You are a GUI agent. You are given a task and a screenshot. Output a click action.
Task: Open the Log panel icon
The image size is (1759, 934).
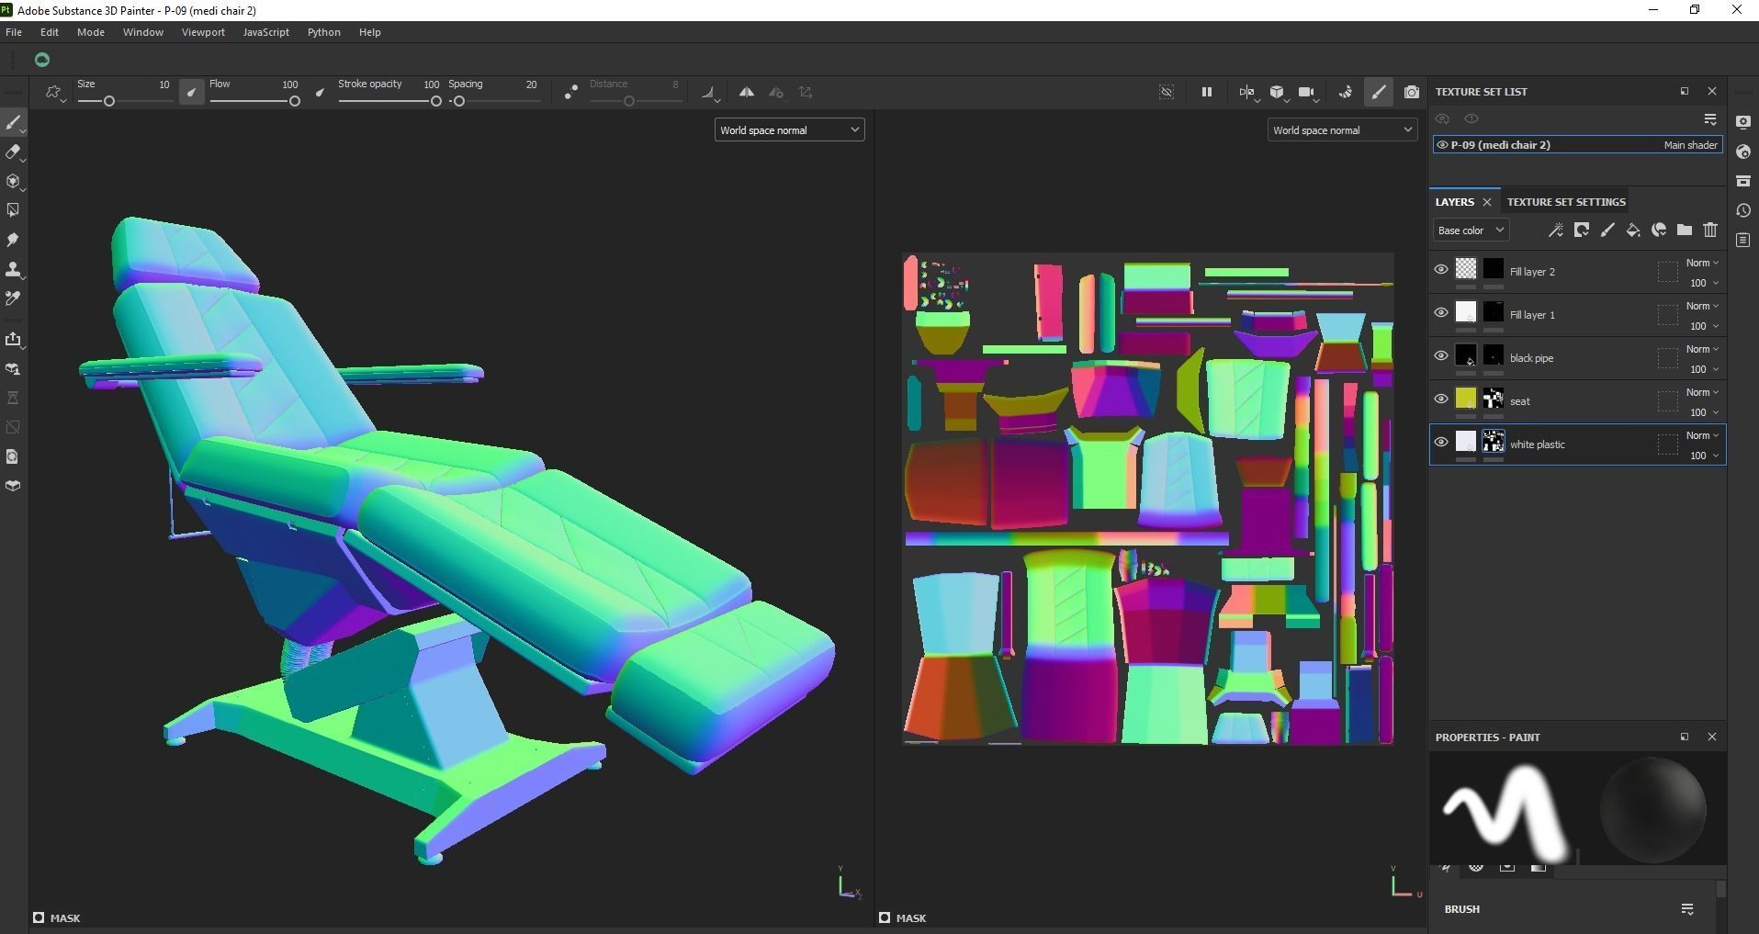tap(1743, 240)
